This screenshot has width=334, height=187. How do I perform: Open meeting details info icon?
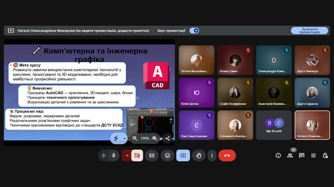pyautogui.click(x=278, y=156)
